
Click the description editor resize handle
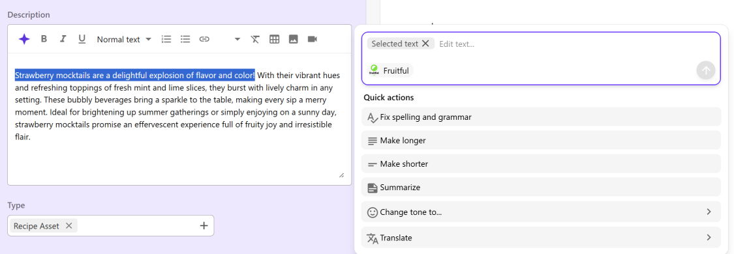(341, 175)
